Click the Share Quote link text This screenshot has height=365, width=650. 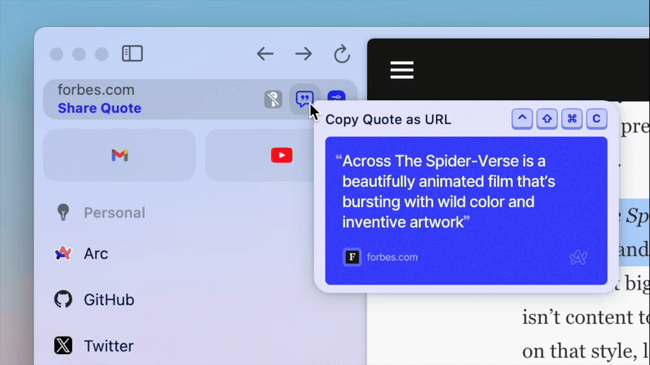point(99,108)
